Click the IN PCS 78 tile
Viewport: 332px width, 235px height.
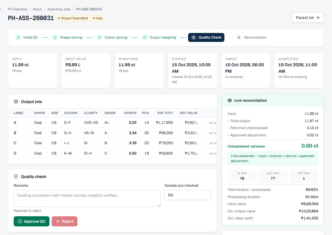(242, 176)
